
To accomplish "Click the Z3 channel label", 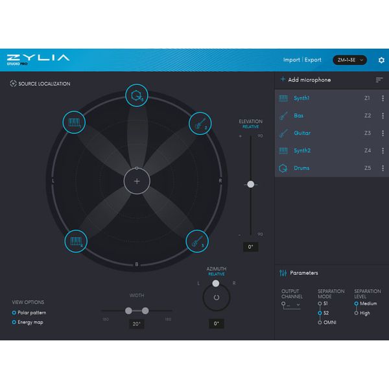I will pos(368,133).
